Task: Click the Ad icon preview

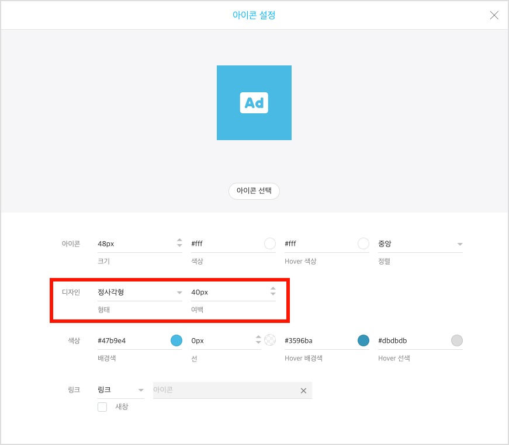Action: tap(254, 103)
